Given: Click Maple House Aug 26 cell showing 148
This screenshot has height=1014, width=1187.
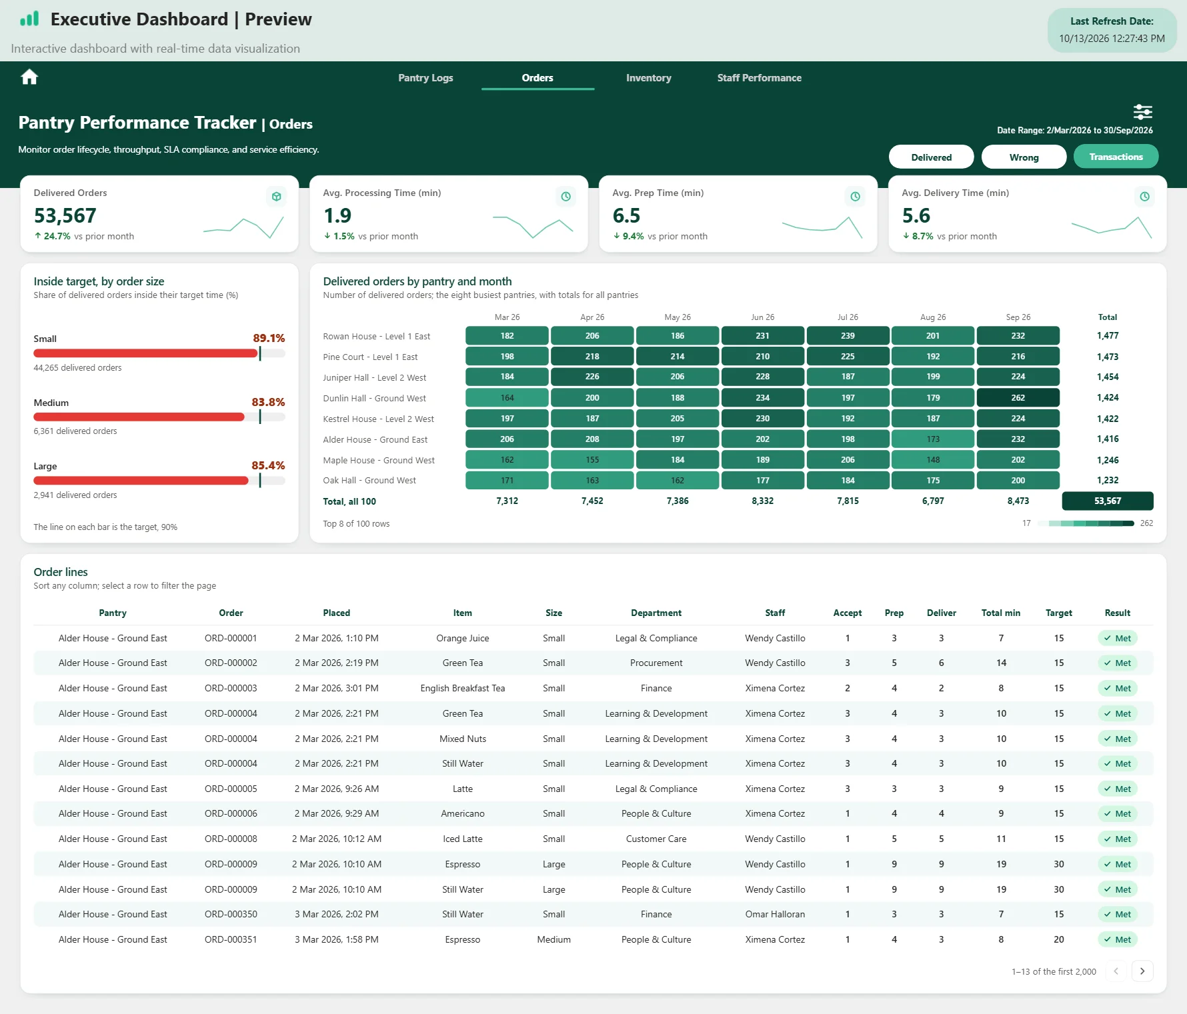Looking at the screenshot, I should pyautogui.click(x=932, y=460).
